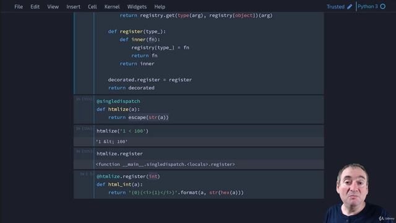Click the '<function __main__.singledispatch...' output
The image size is (396, 223).
tap(165, 164)
